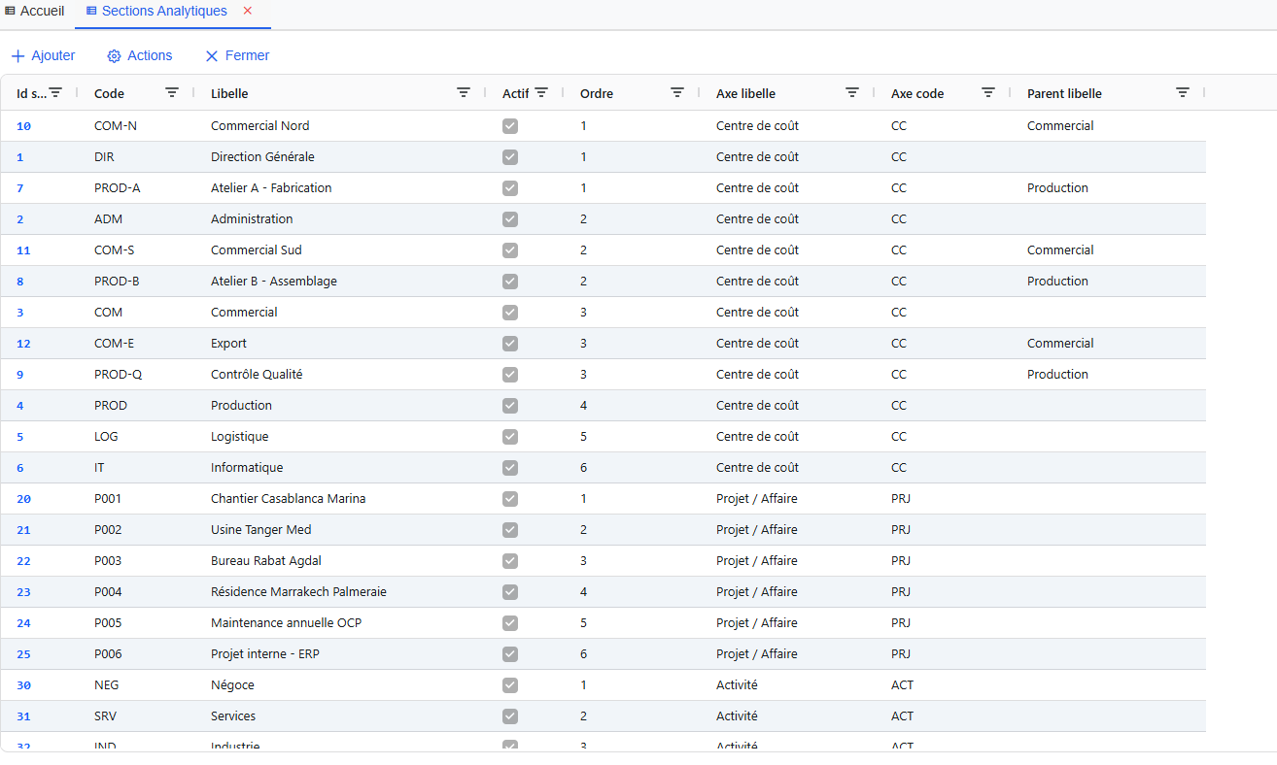Open the filter on the Code column
This screenshot has width=1277, height=765.
(172, 92)
